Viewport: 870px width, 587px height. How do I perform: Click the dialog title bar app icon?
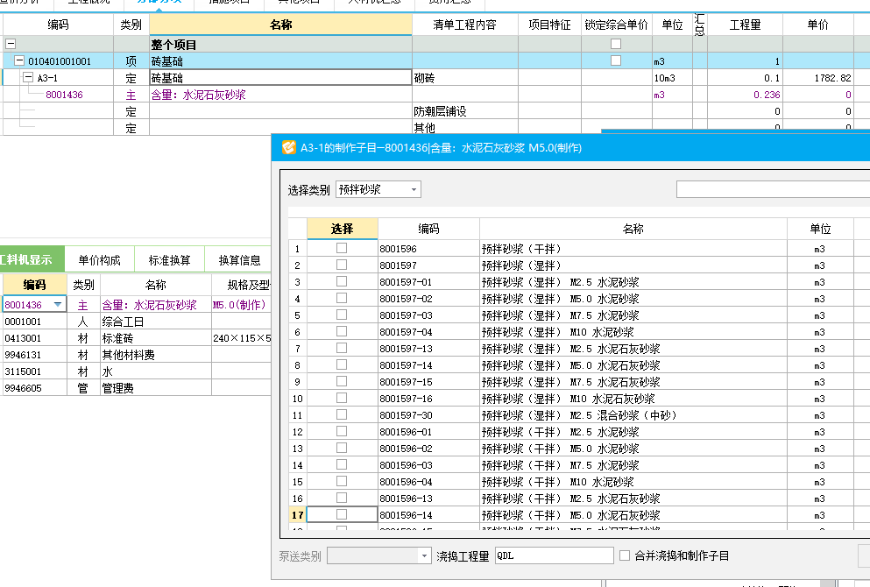(x=288, y=147)
